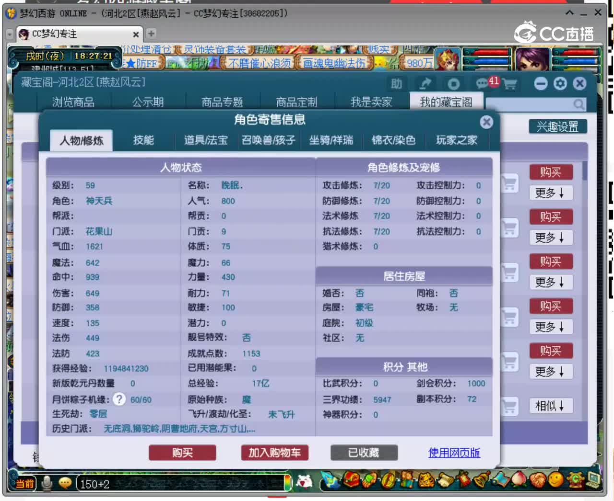
Task: Click the 加入购物车 button
Action: point(274,453)
